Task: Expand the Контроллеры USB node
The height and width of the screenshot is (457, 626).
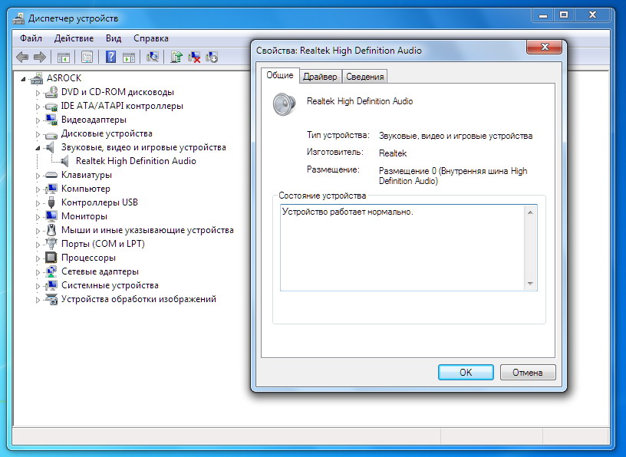Action: [x=38, y=203]
